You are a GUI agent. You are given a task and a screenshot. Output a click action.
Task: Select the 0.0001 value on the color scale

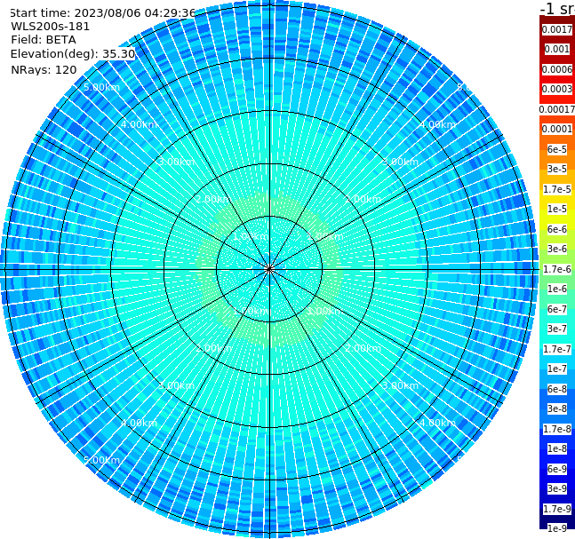(557, 129)
